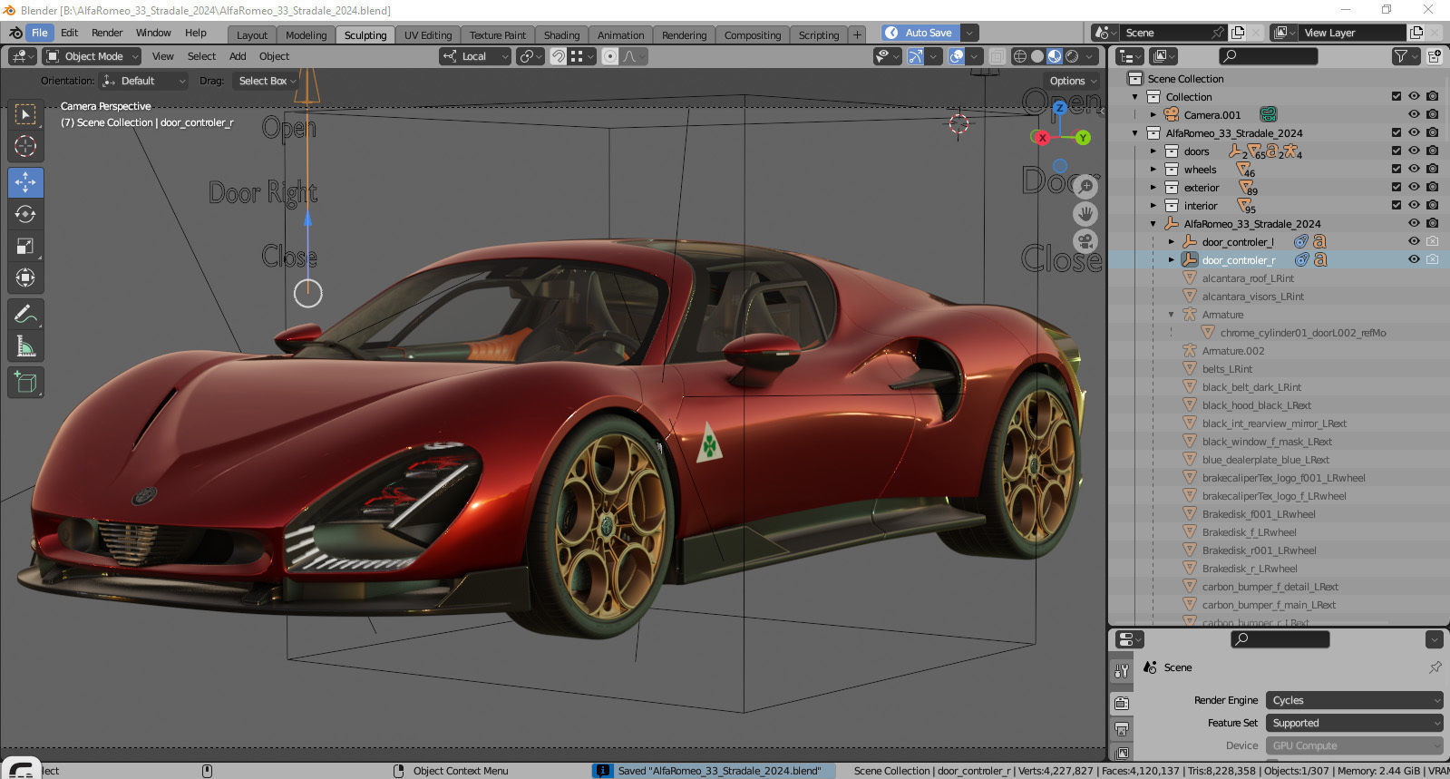
Task: Expand the door_controler_l item
Action: 1172,241
